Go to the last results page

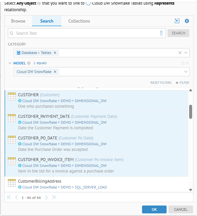pyautogui.click(x=54, y=197)
